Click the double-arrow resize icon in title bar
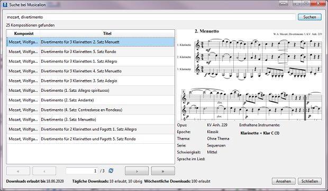This screenshot has height=191, width=328. pos(284,3)
